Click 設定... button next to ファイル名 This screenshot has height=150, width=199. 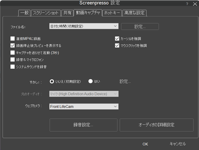click(x=140, y=26)
